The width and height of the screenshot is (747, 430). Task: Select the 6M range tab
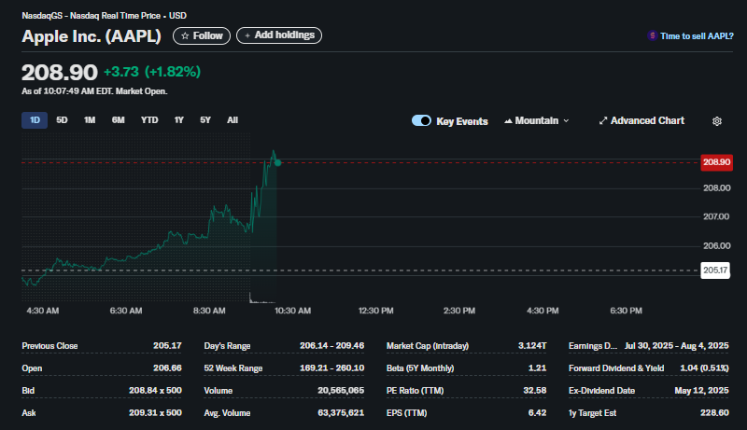[119, 120]
